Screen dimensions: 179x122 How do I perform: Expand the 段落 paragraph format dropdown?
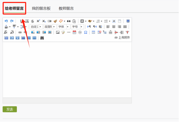[x=50, y=27]
